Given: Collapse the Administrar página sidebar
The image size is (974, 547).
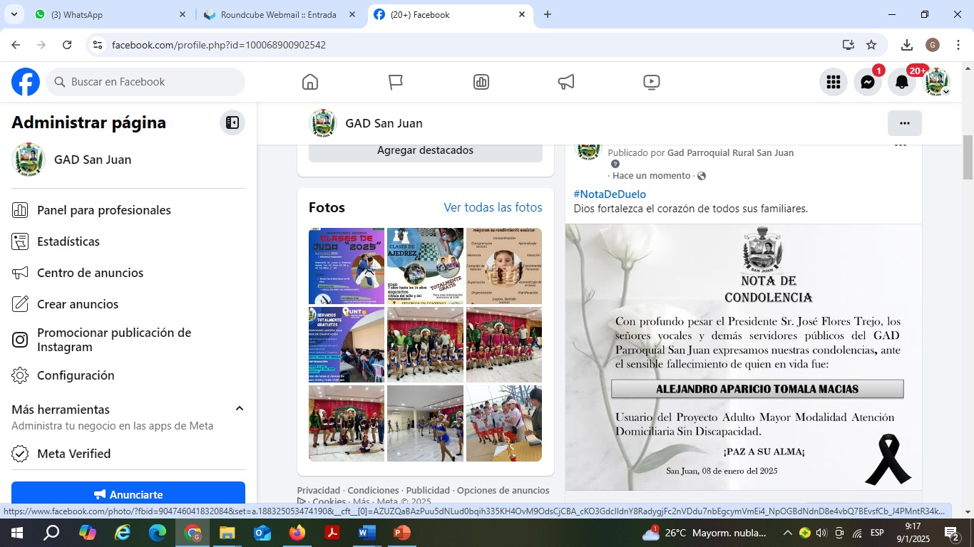Looking at the screenshot, I should [x=232, y=123].
